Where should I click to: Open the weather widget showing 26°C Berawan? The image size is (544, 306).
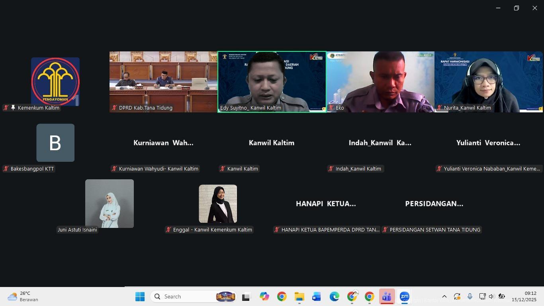tap(23, 296)
